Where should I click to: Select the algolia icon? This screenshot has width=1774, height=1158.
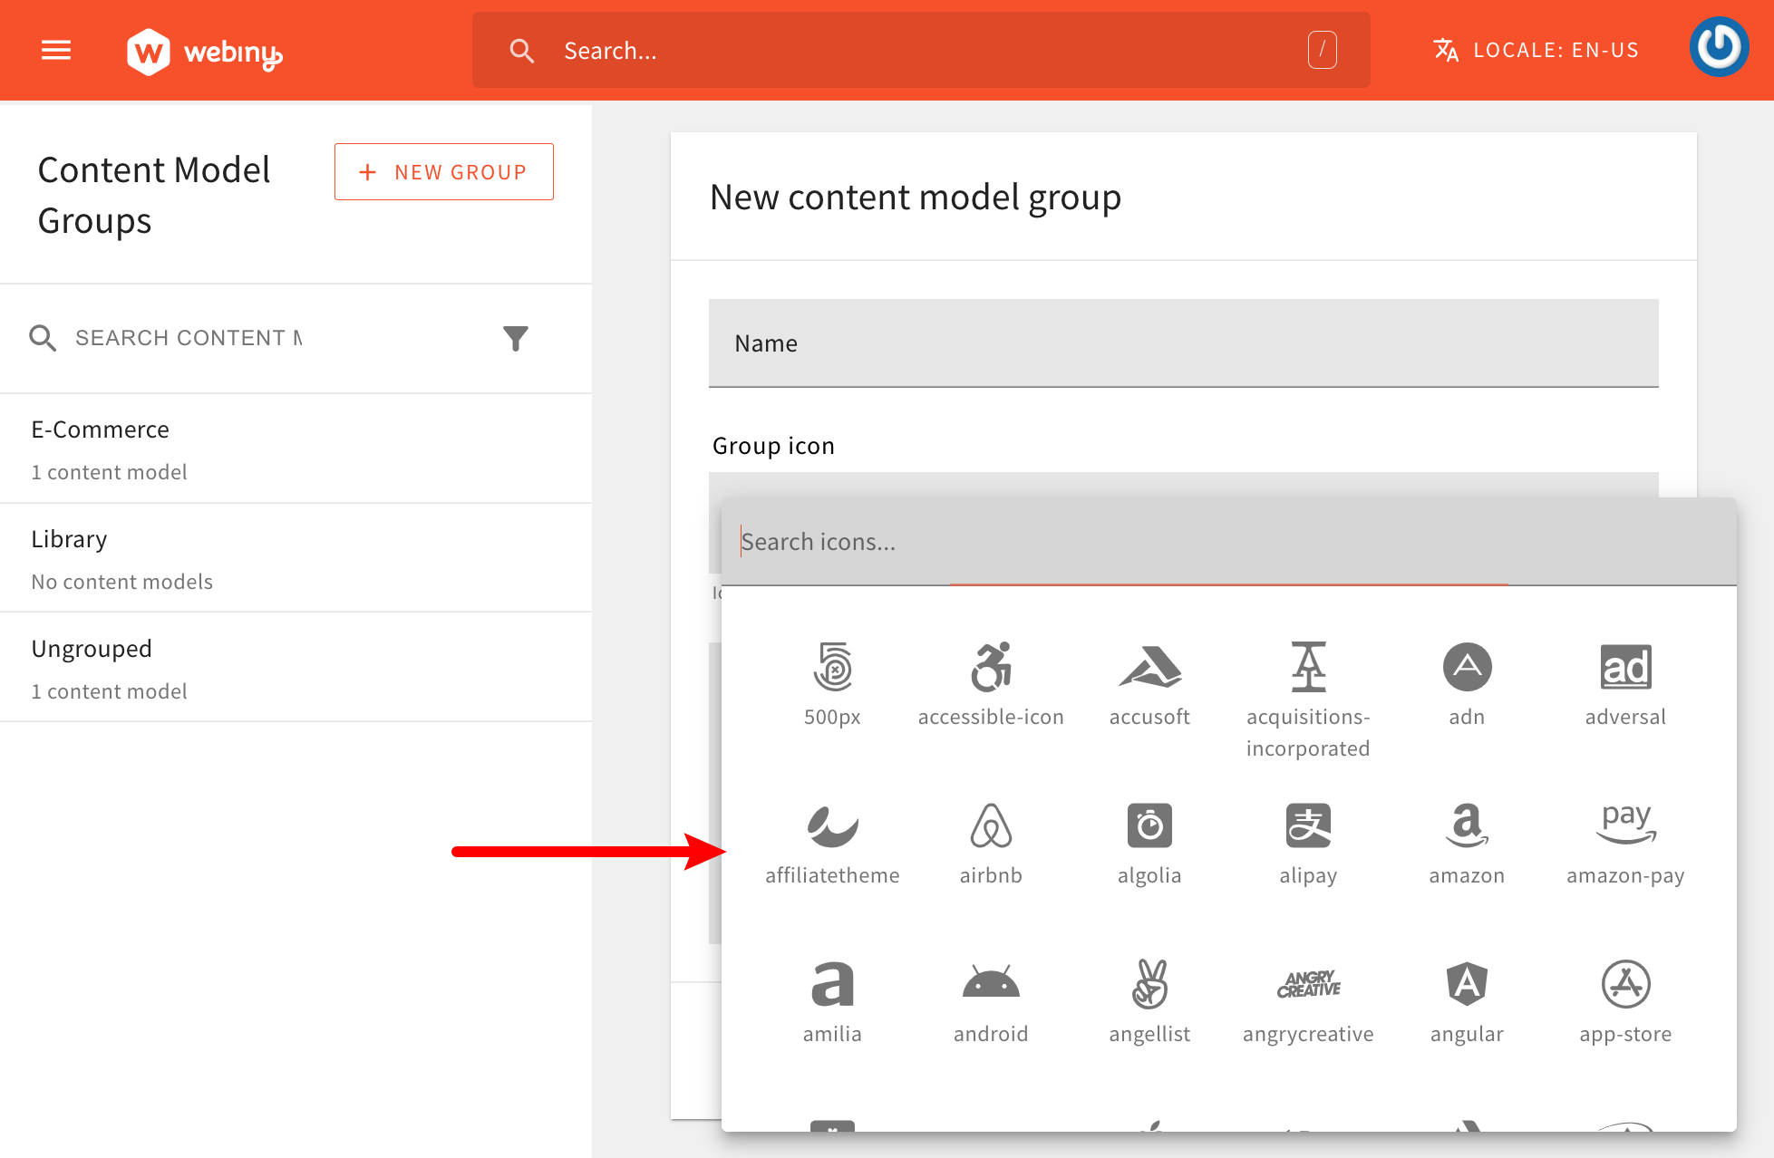(x=1149, y=826)
